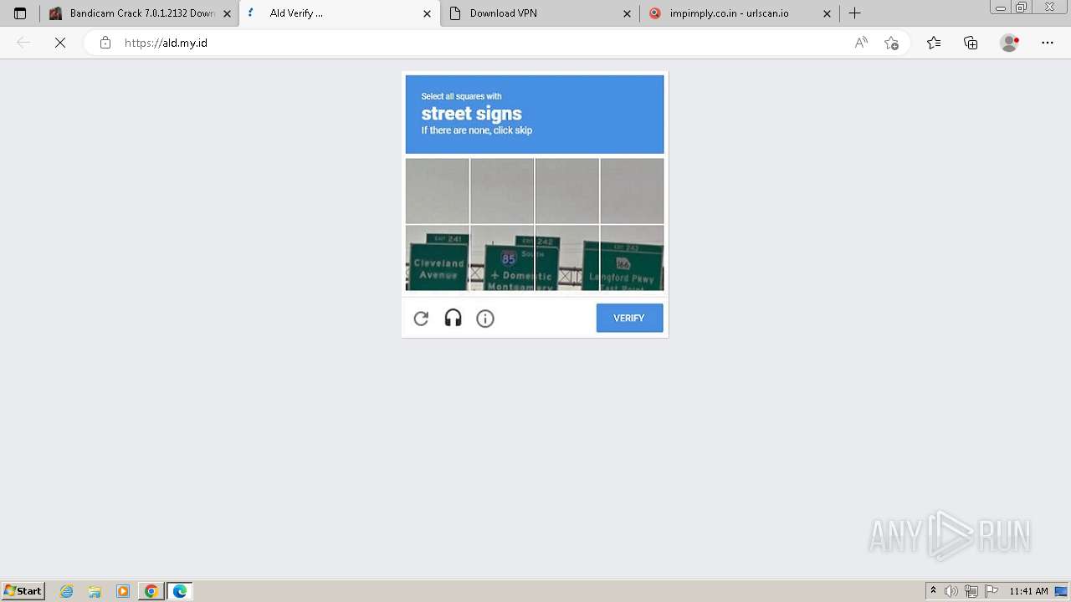Open the browser profile menu
1071x602 pixels.
coord(1010,43)
